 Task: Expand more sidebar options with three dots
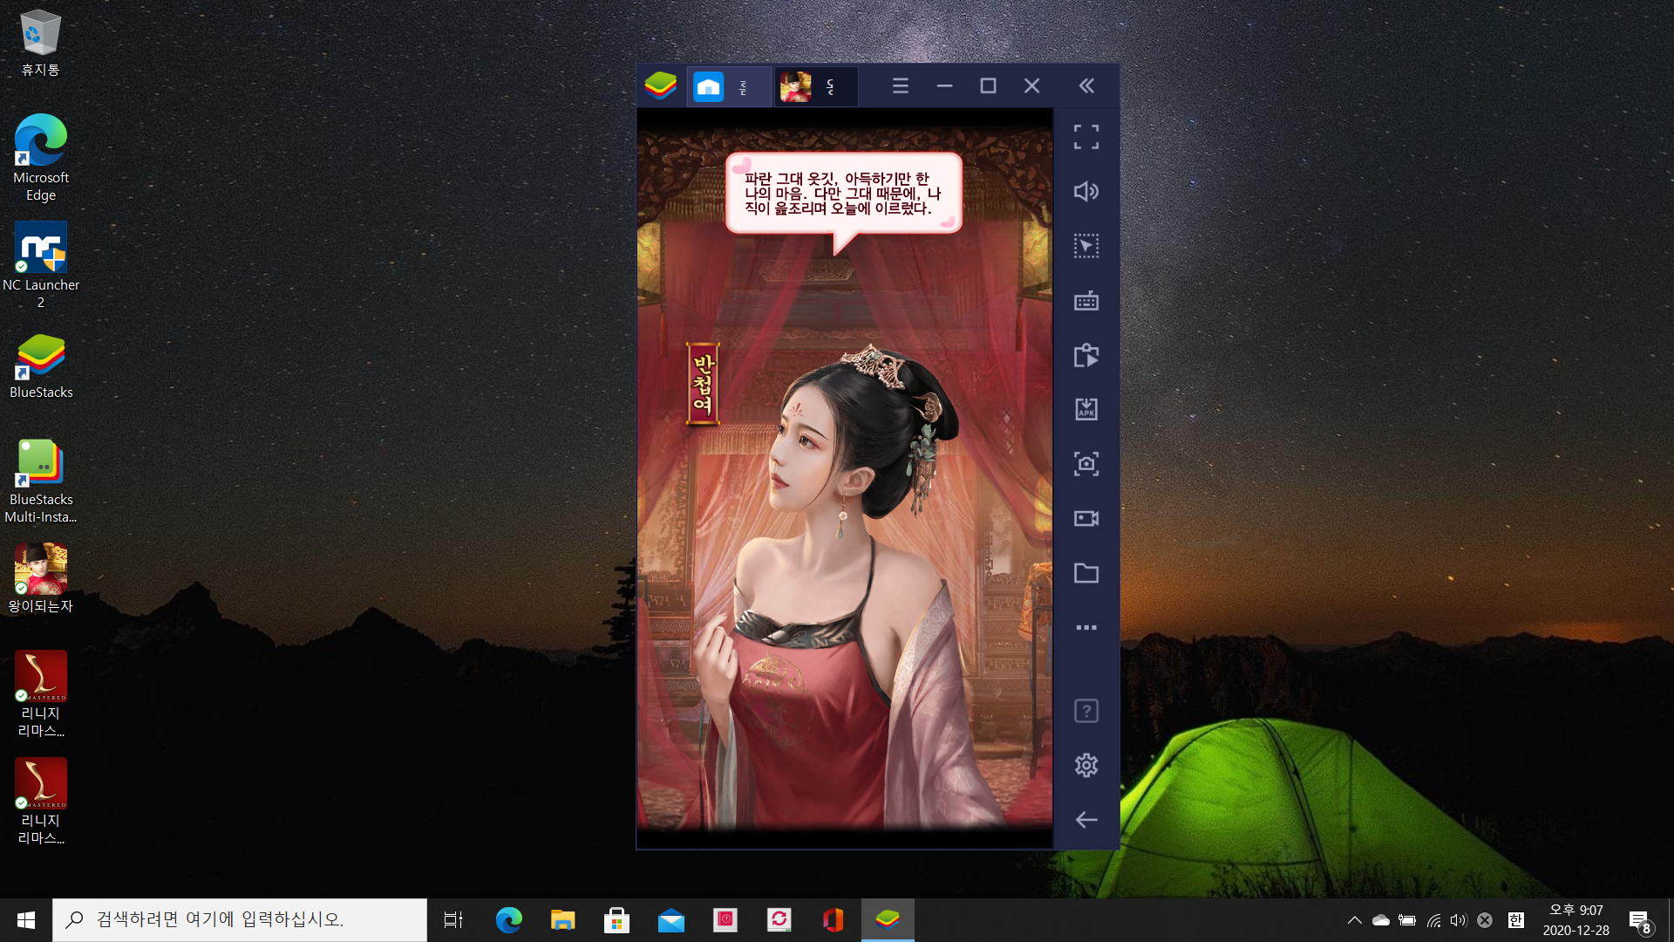pos(1085,628)
